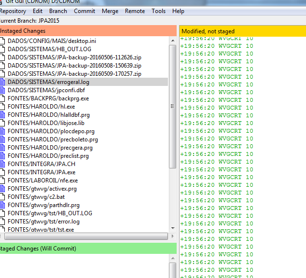
Task: Select FONTES/gtwvg/parthdlr.prg file name
Action: click(x=44, y=205)
